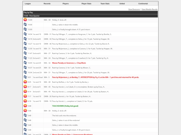Click team logo on the 9:01 interception row
The width and height of the screenshot is (181, 135).
25,77
